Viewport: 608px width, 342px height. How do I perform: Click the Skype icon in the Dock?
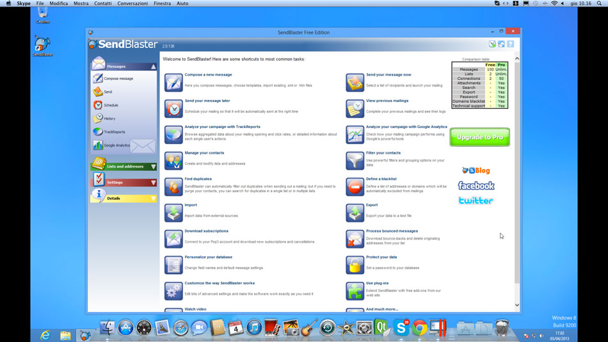(401, 328)
